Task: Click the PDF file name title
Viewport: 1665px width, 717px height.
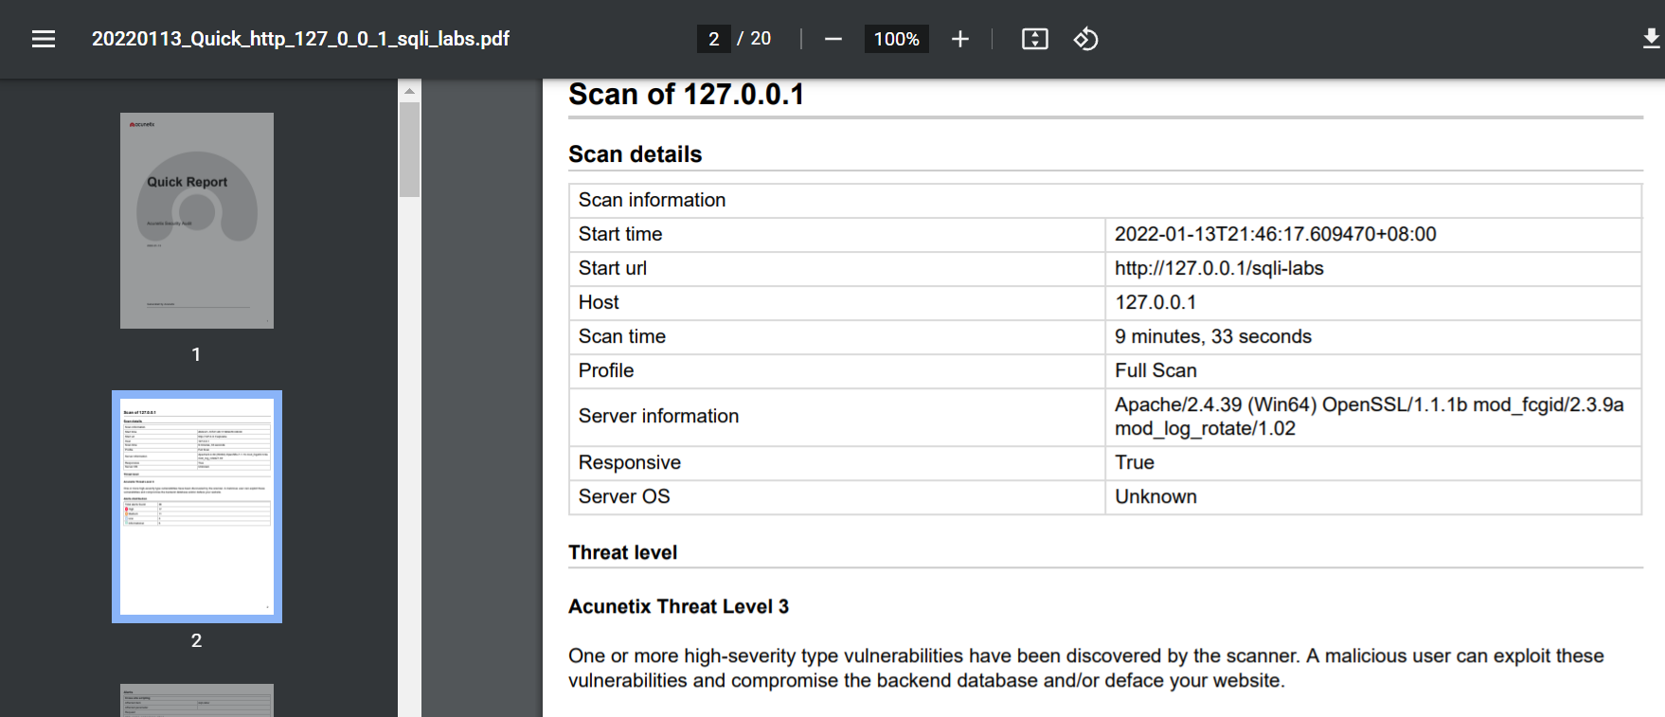Action: 300,39
